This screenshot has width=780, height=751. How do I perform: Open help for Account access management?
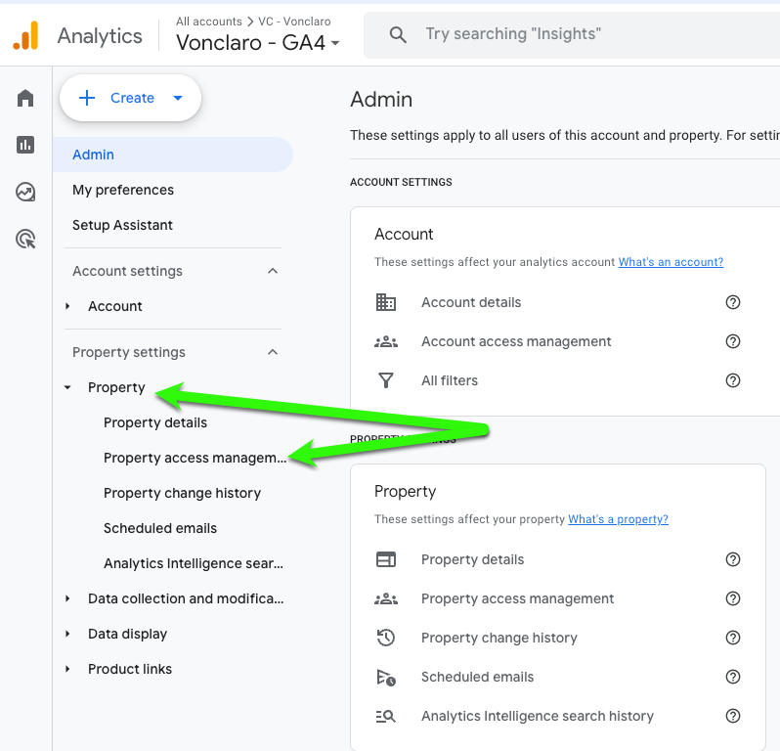tap(733, 341)
